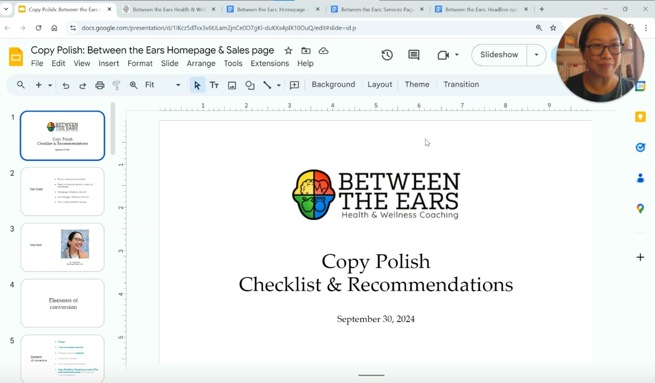Open Contacts side panel
655x383 pixels.
(x=640, y=178)
